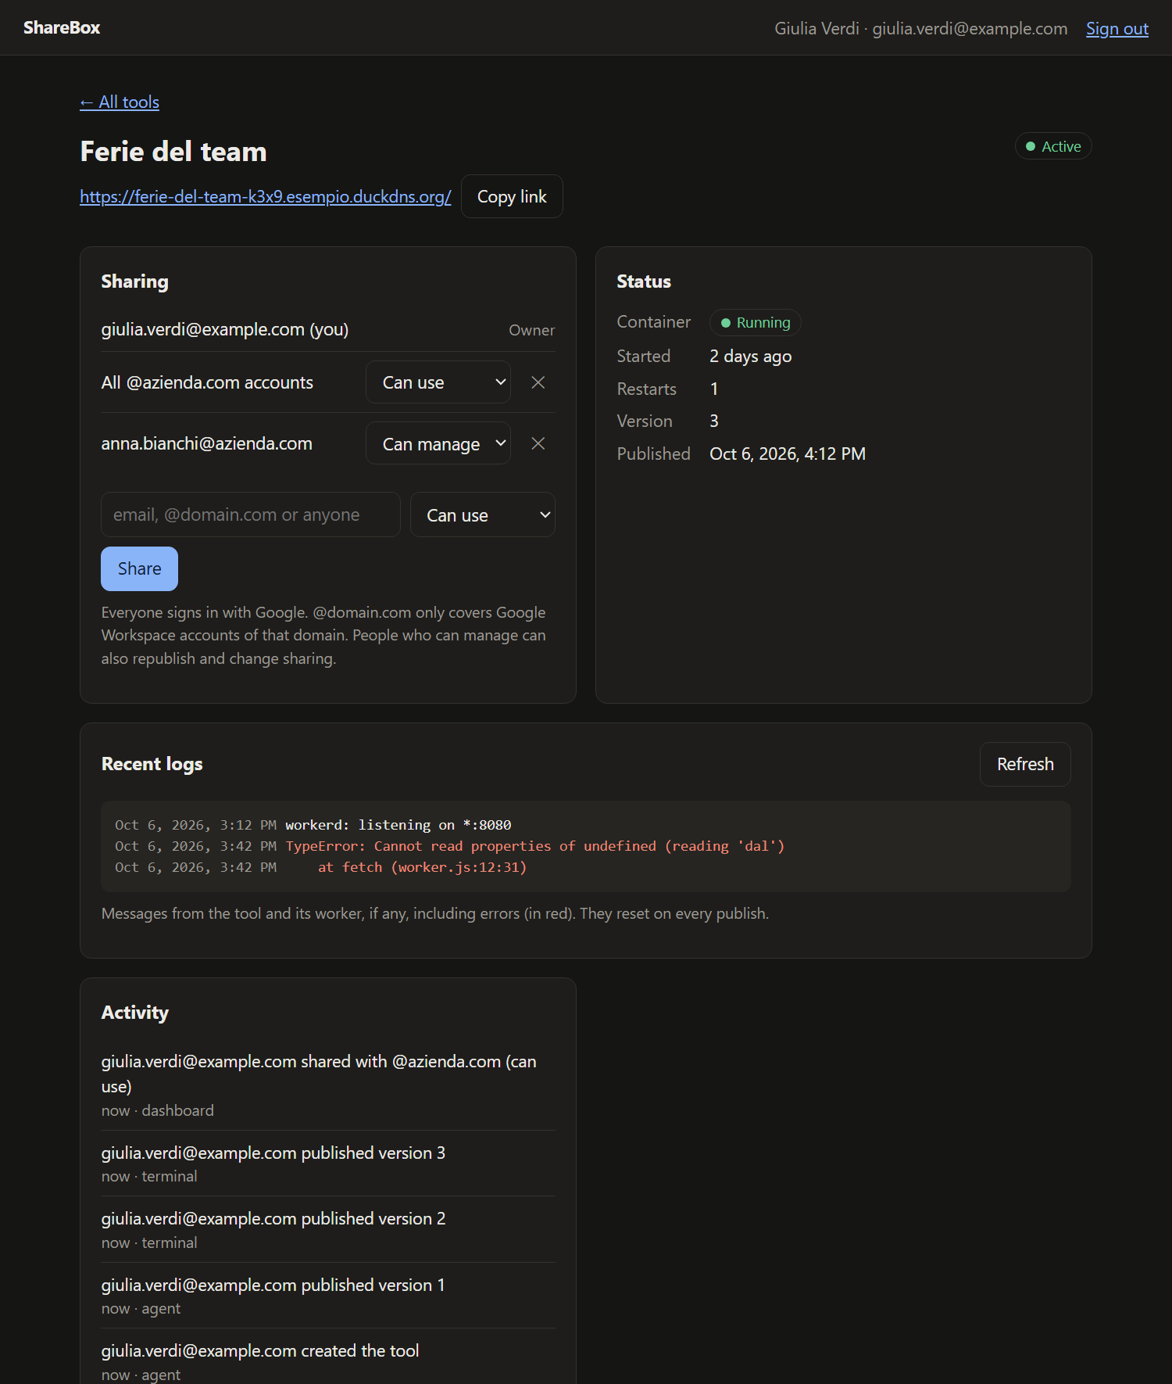Sign out of ShareBox
1172x1384 pixels.
[x=1117, y=28]
